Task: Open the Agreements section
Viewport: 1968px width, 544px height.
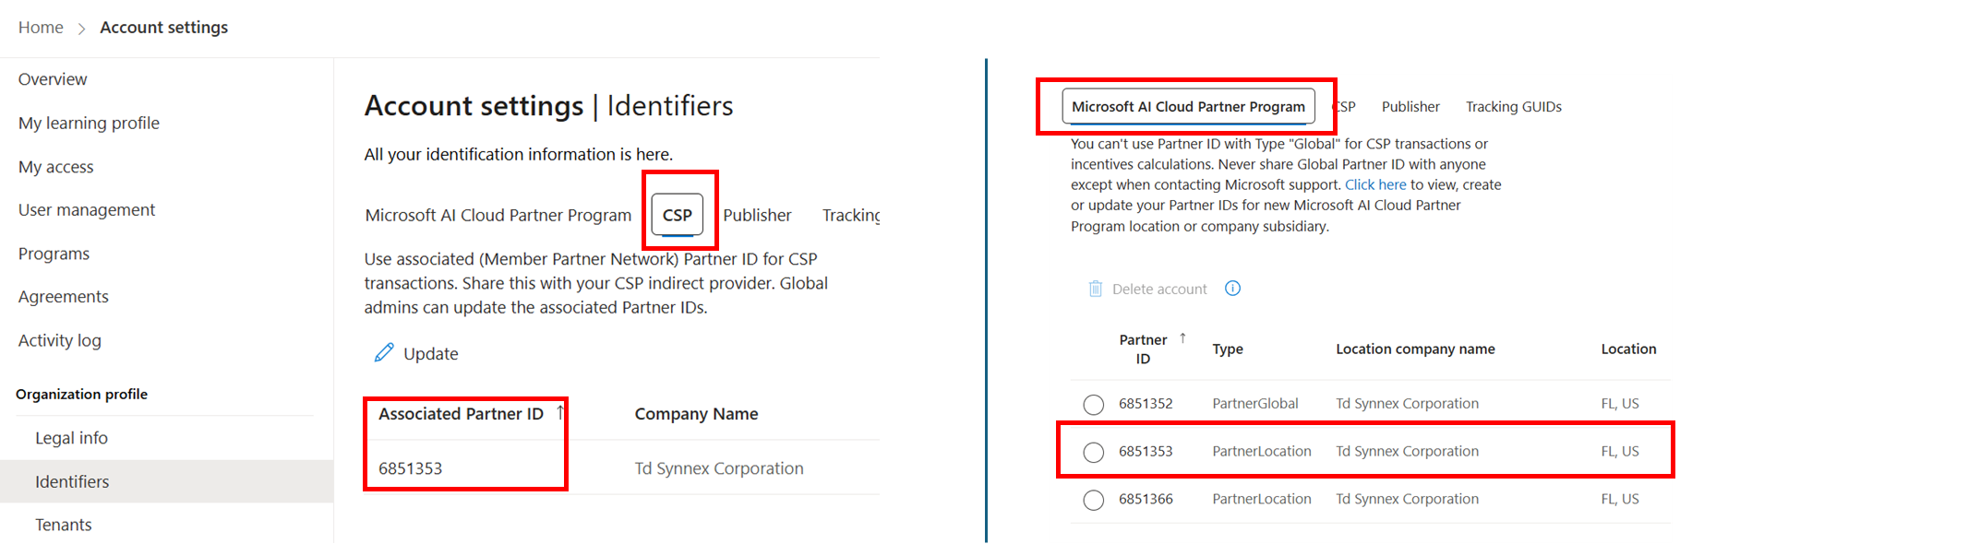Action: pyautogui.click(x=63, y=296)
